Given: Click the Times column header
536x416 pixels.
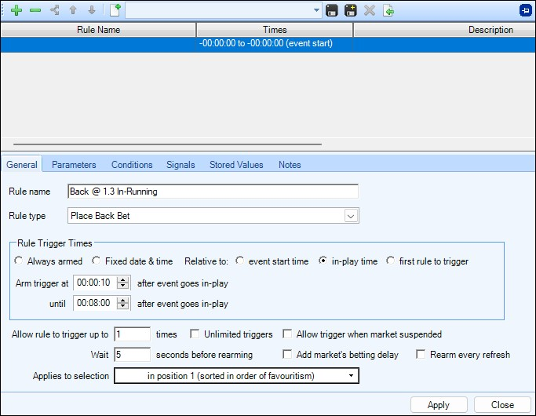Looking at the screenshot, I should tap(275, 30).
